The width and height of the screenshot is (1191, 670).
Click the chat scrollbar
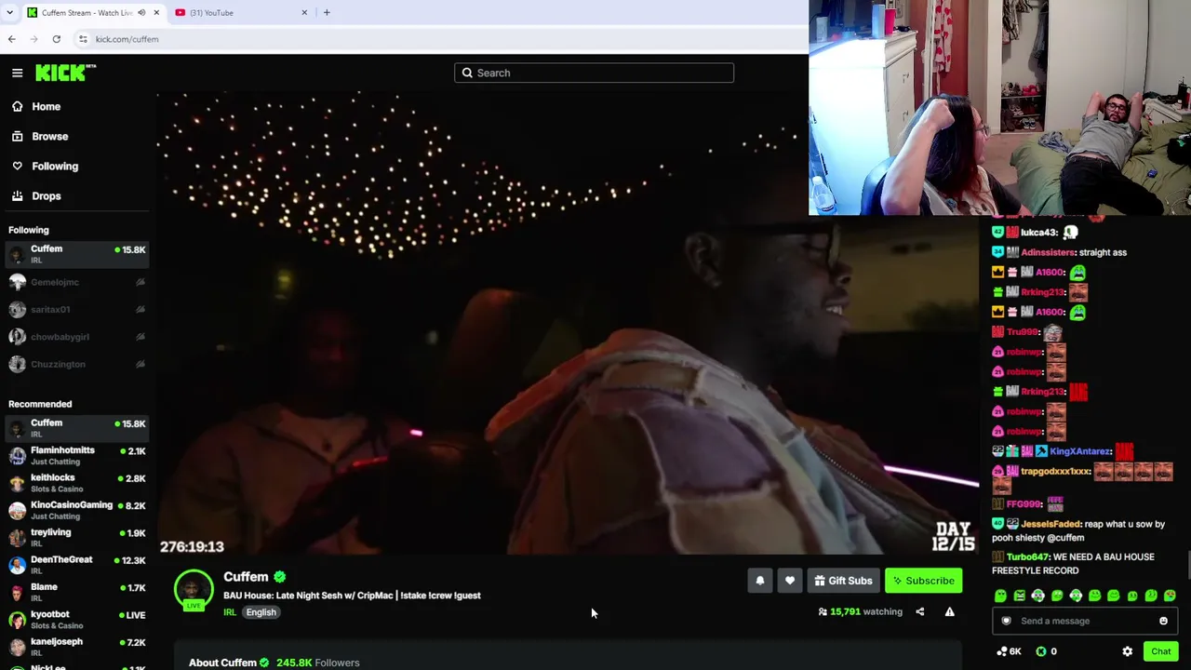click(1187, 564)
